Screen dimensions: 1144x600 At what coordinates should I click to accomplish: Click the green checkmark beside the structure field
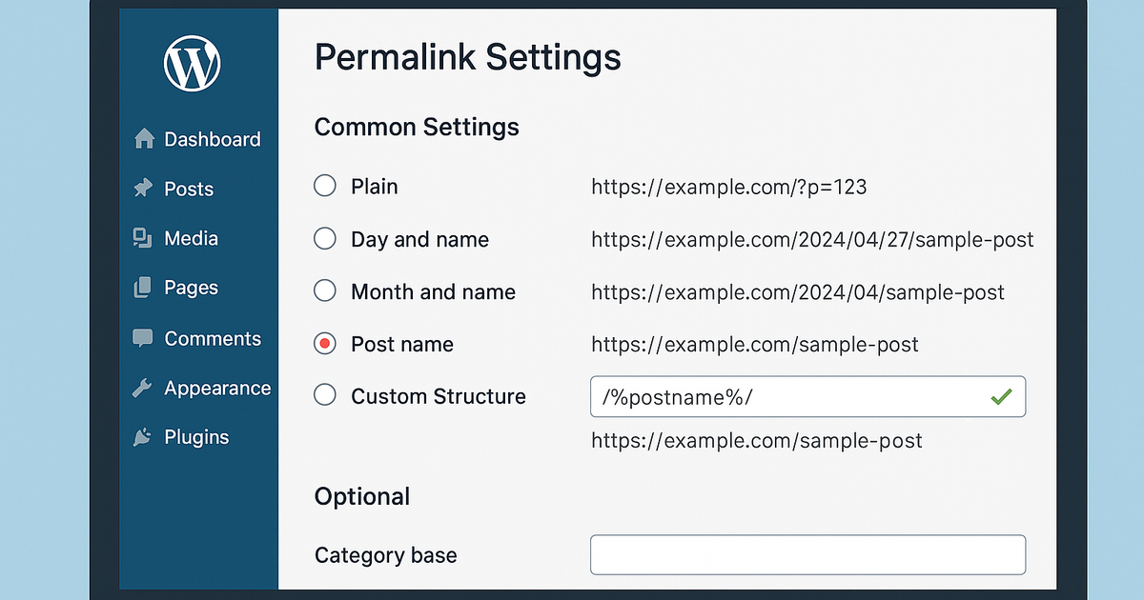tap(1002, 397)
